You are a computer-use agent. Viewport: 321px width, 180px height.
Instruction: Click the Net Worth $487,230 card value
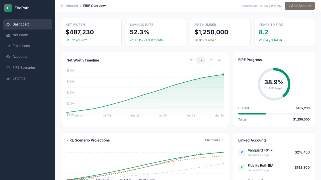(80, 32)
